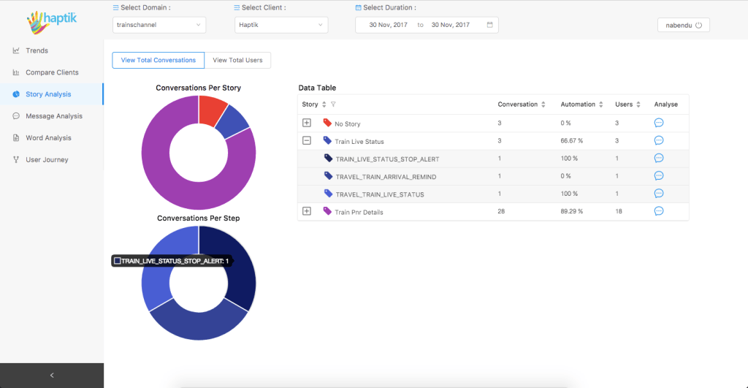The width and height of the screenshot is (748, 388).
Task: Open analyse chat icon for No Story
Action: click(658, 123)
